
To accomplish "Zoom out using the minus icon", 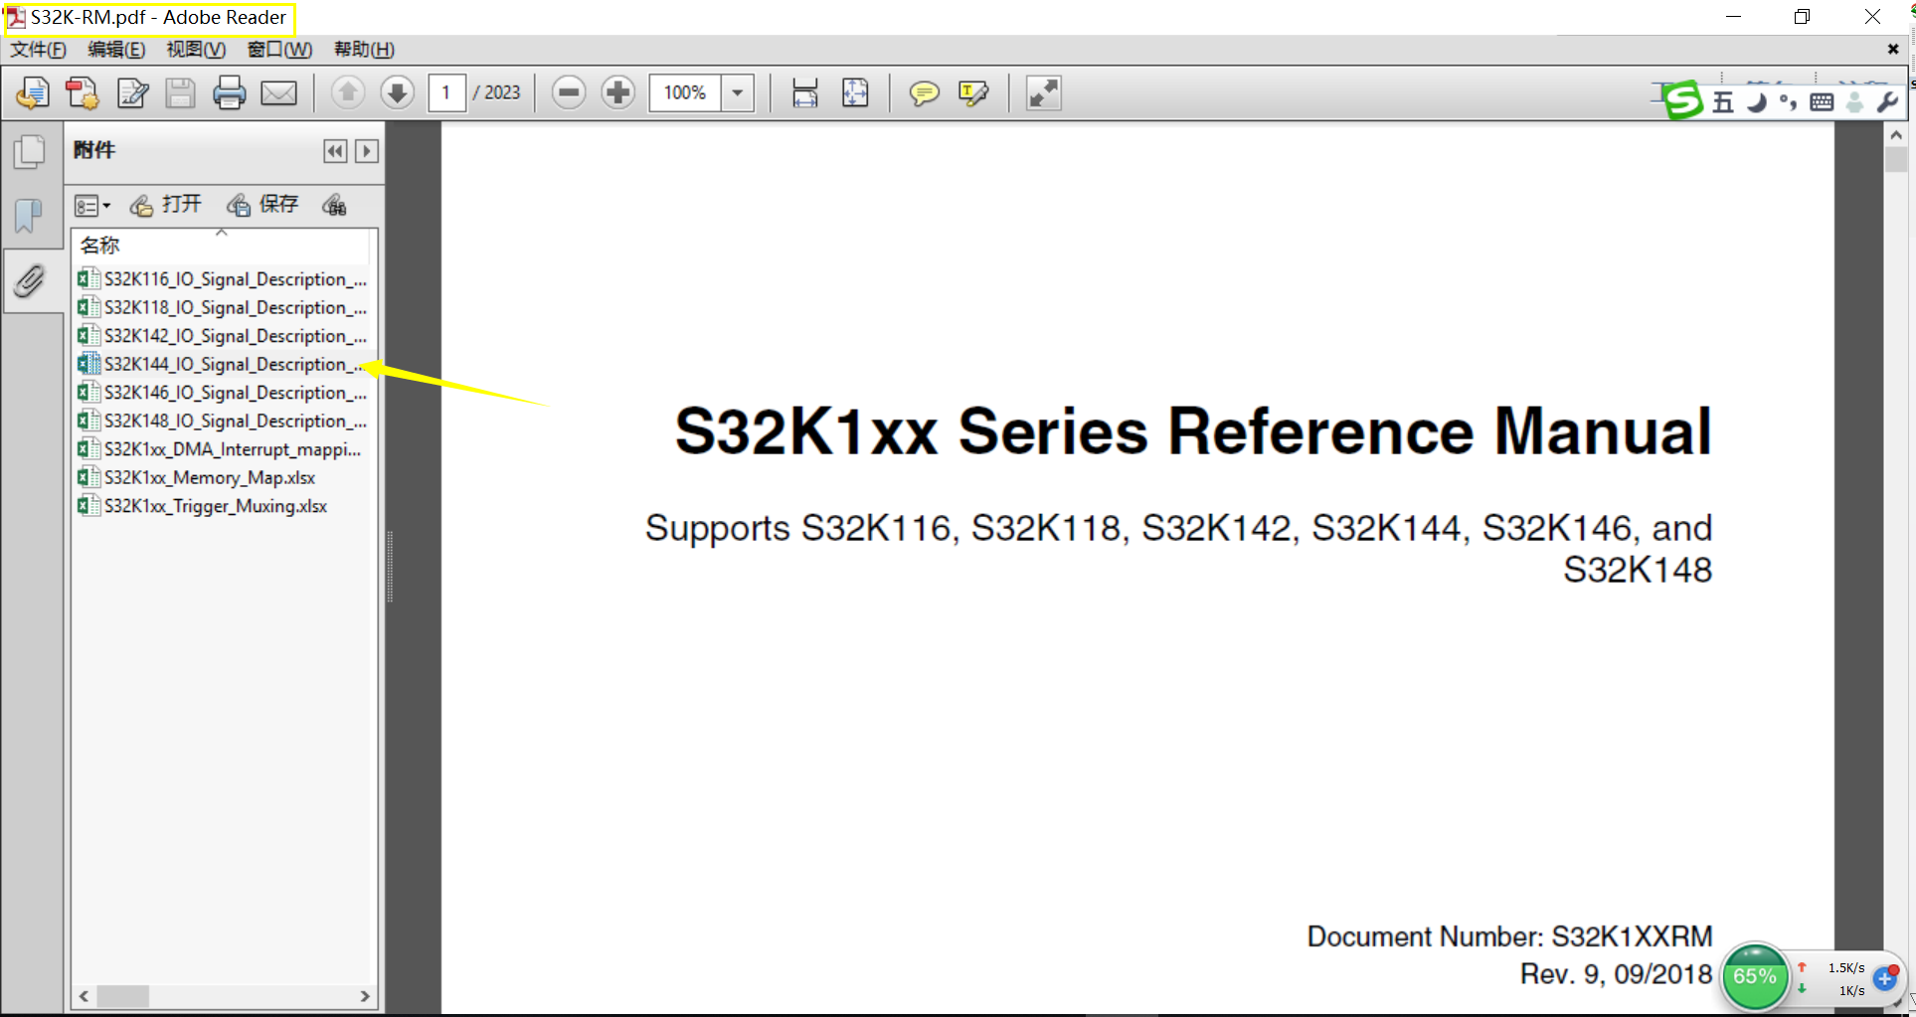I will pyautogui.click(x=568, y=92).
